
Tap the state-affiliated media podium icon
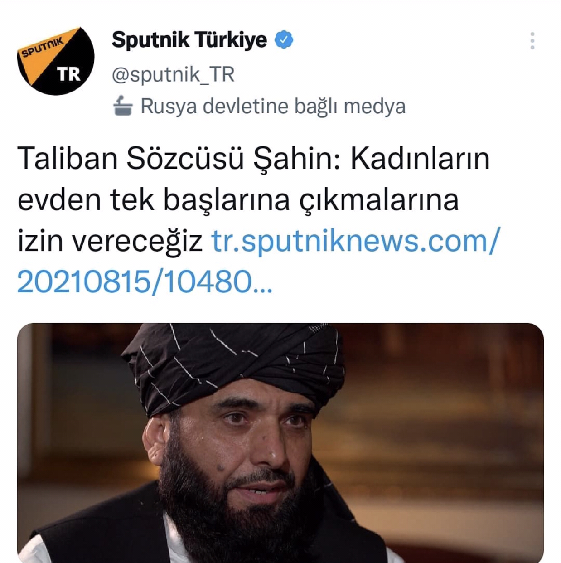click(123, 107)
